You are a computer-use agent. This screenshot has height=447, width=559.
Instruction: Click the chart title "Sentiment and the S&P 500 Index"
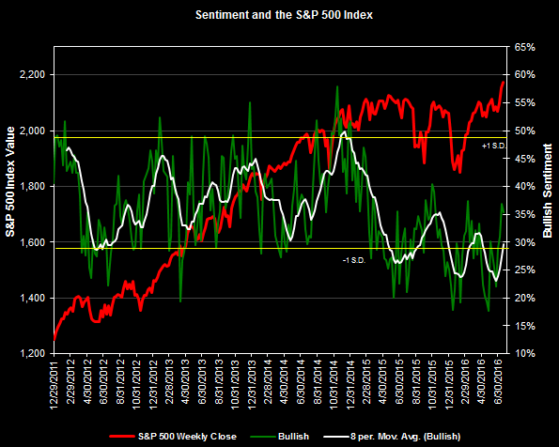click(x=284, y=15)
